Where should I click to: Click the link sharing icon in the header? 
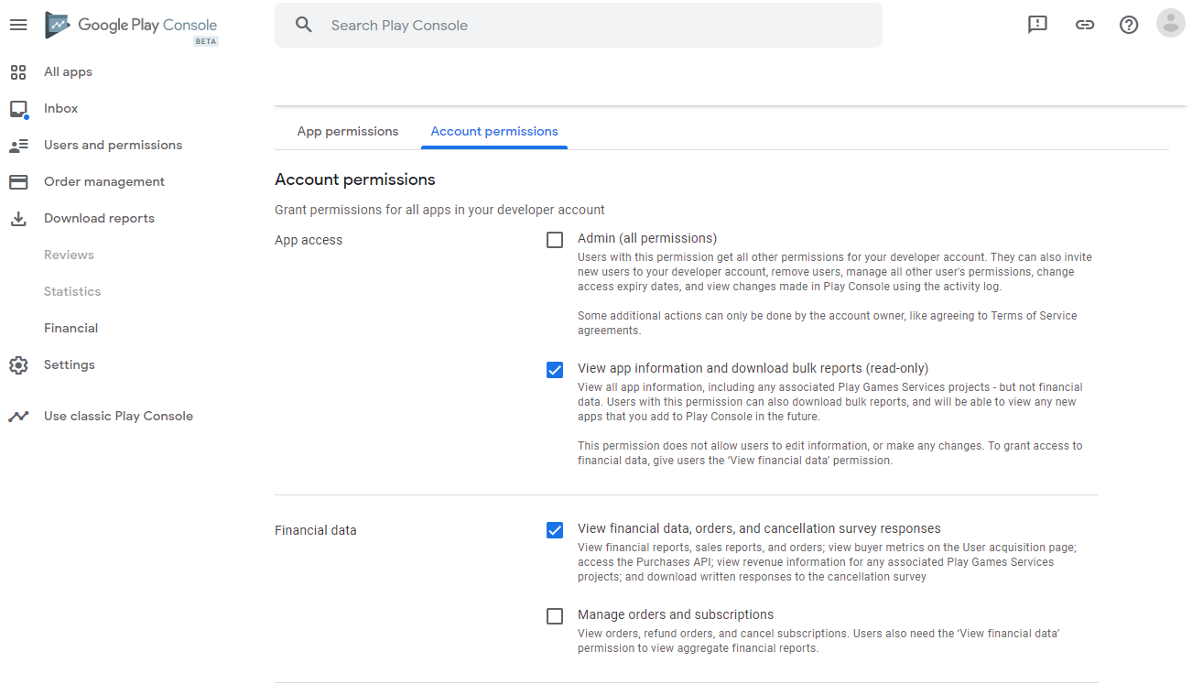point(1085,25)
